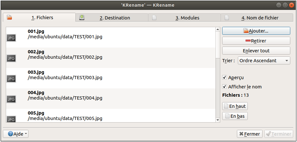Click the folder icon on Fichiers tab

(x=9, y=18)
